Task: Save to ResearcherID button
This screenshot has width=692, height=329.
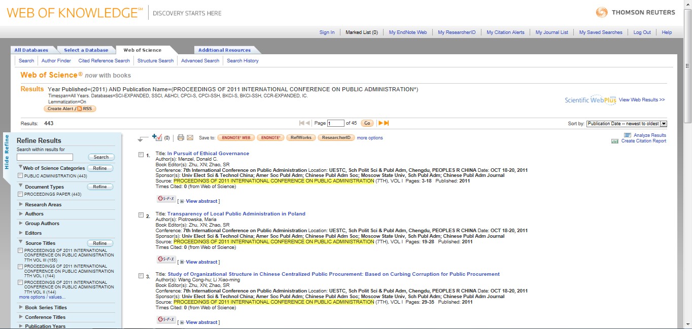Action: (336, 137)
